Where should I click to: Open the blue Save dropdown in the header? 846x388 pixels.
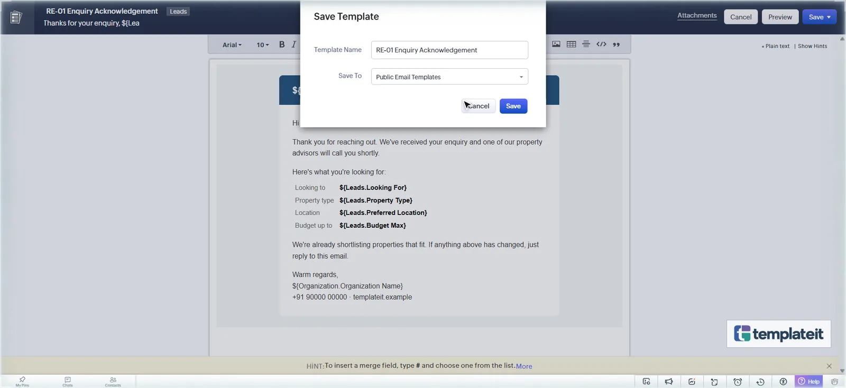click(820, 17)
